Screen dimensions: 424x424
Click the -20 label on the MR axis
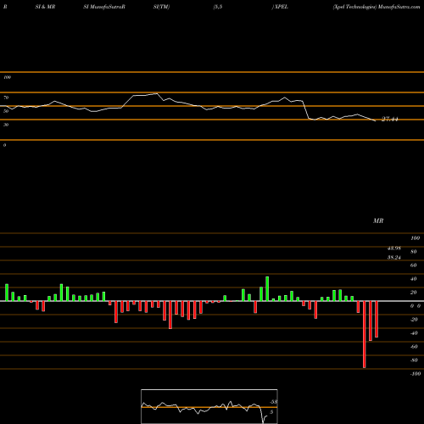414,320
